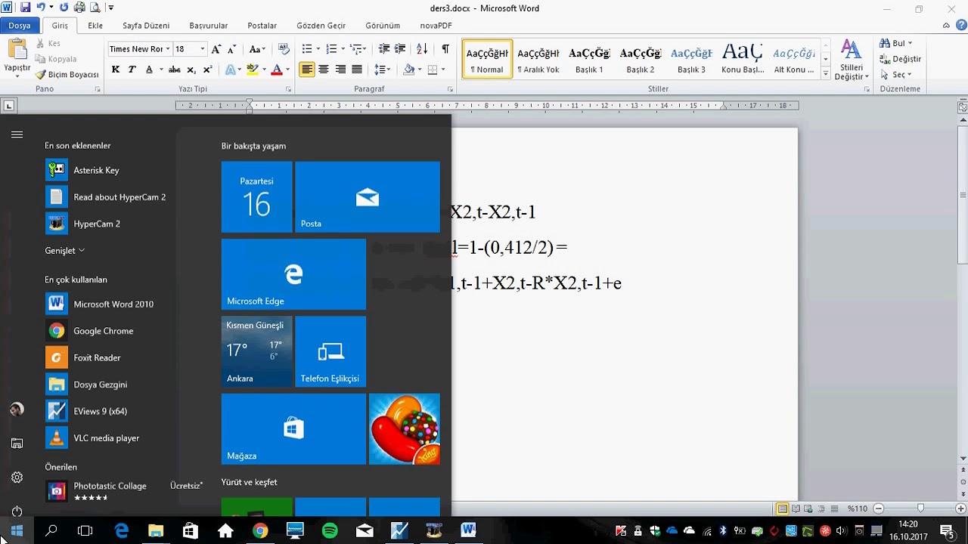Screen dimensions: 968x544
Task: Toggle Bold (K) formatting
Action: click(x=116, y=70)
